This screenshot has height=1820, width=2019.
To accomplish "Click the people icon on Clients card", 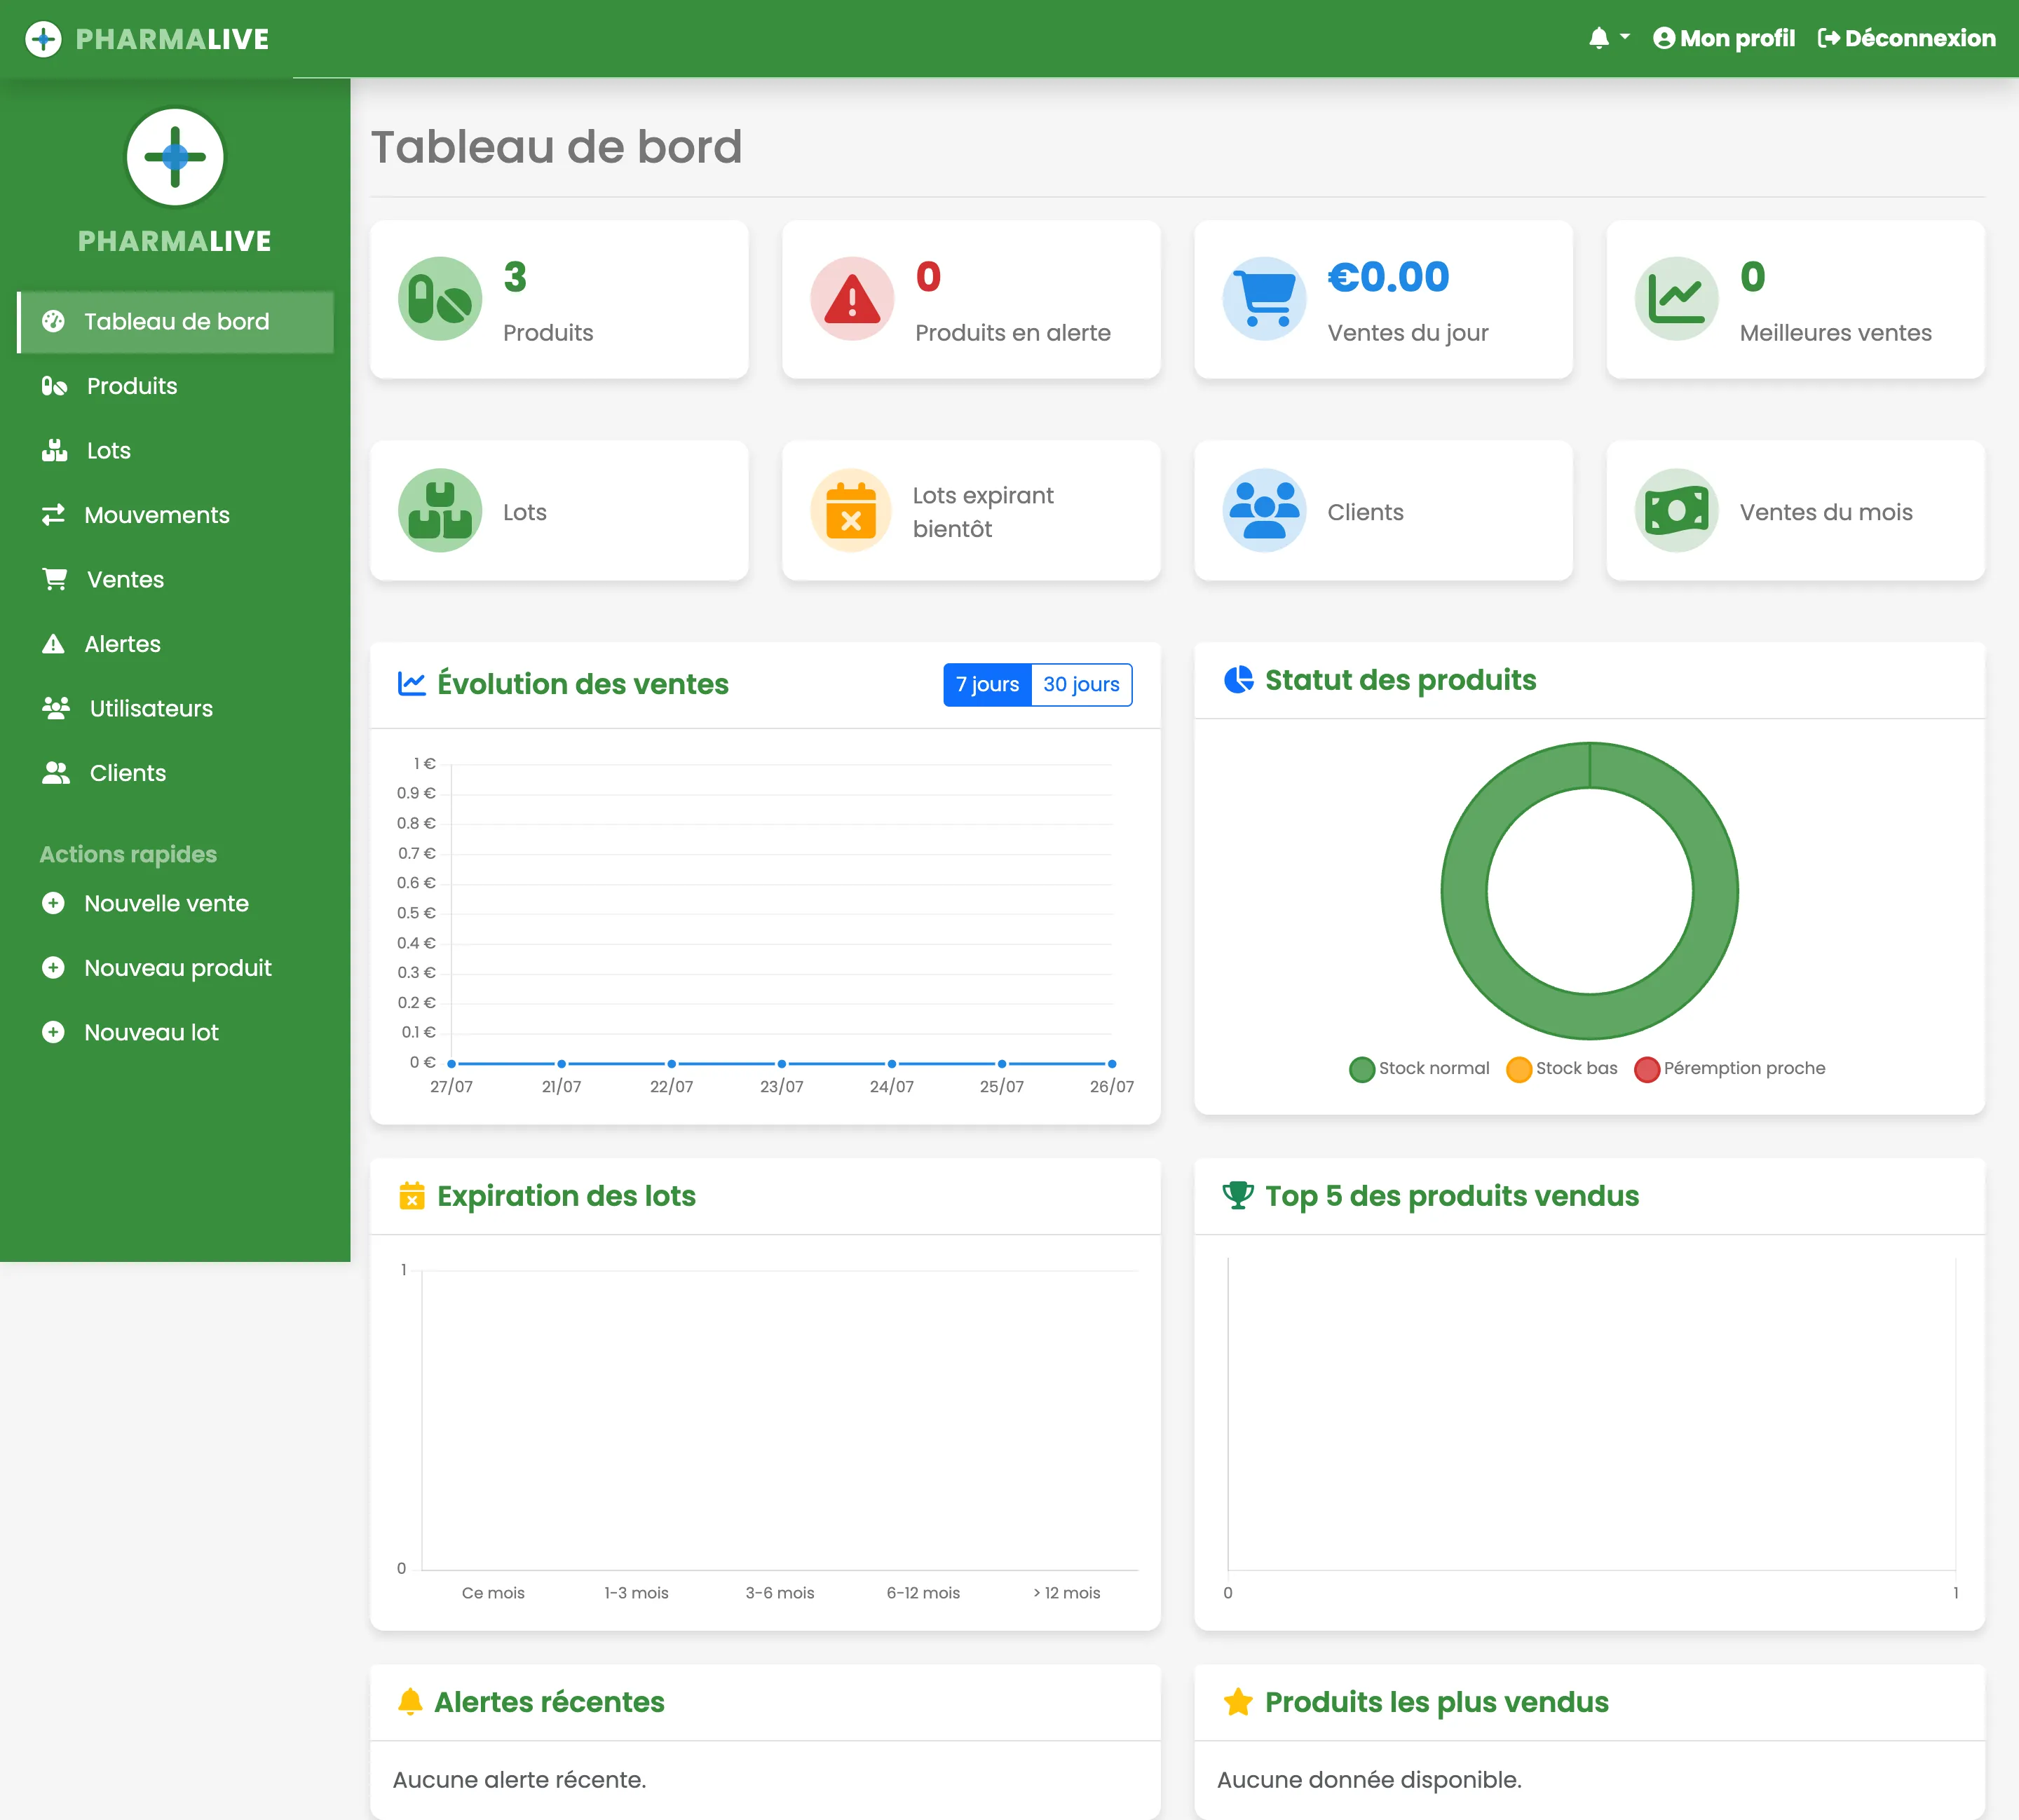I will [x=1264, y=511].
